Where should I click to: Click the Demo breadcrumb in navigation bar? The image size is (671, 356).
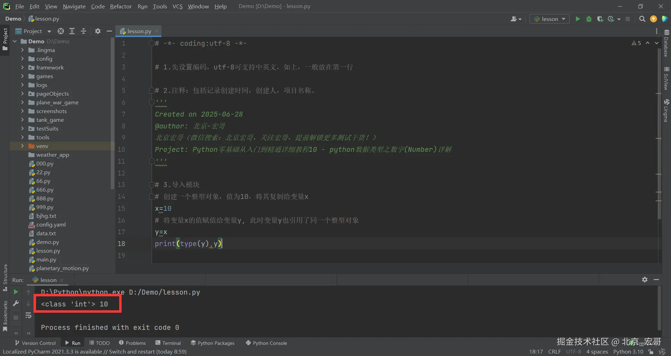click(x=13, y=19)
